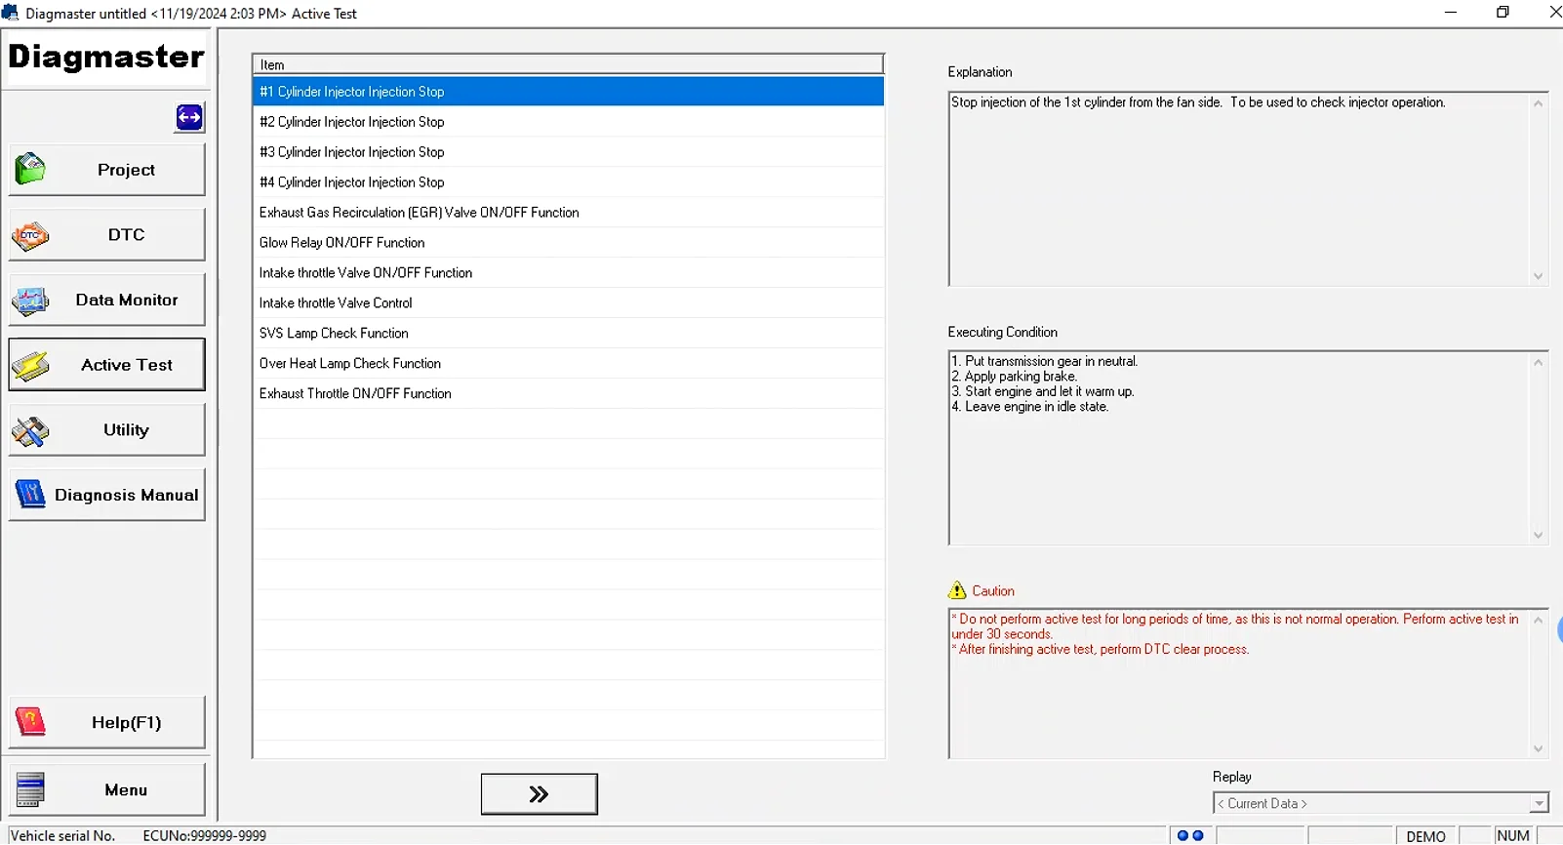Select #1 Cylinder Injector Injection Stop
Screen dimensions: 1563x845
click(x=568, y=92)
